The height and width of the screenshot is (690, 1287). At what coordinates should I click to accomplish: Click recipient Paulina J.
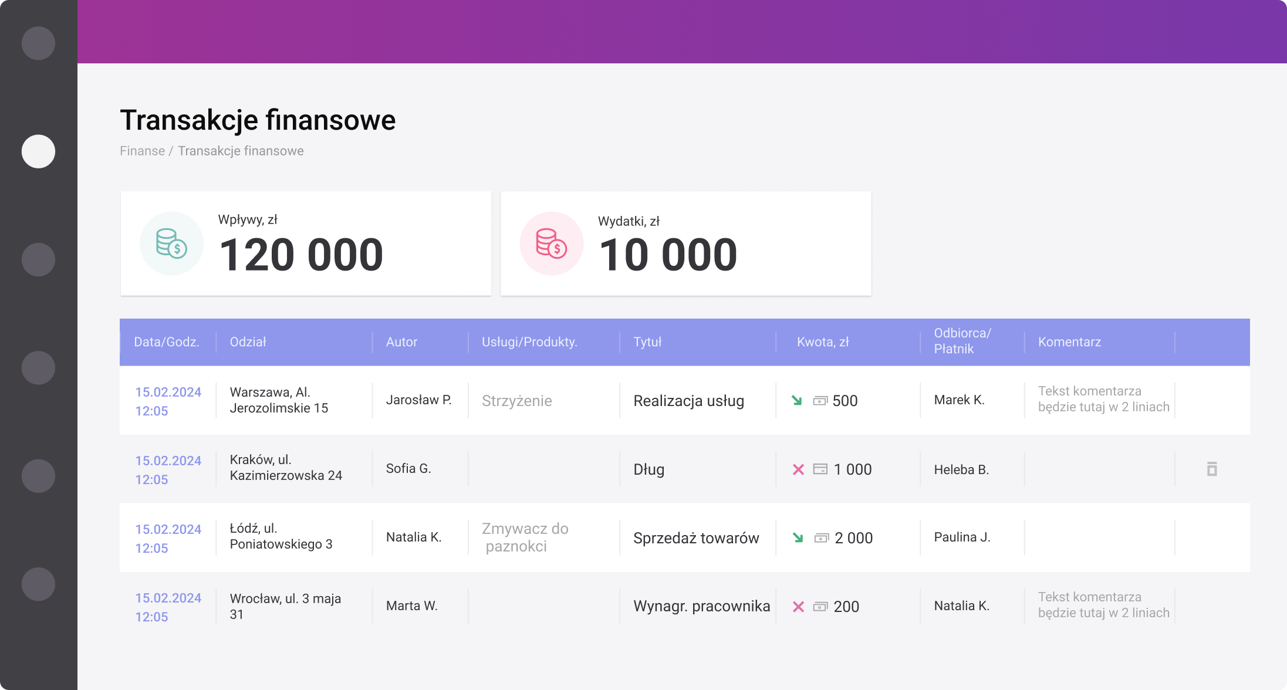tap(962, 537)
